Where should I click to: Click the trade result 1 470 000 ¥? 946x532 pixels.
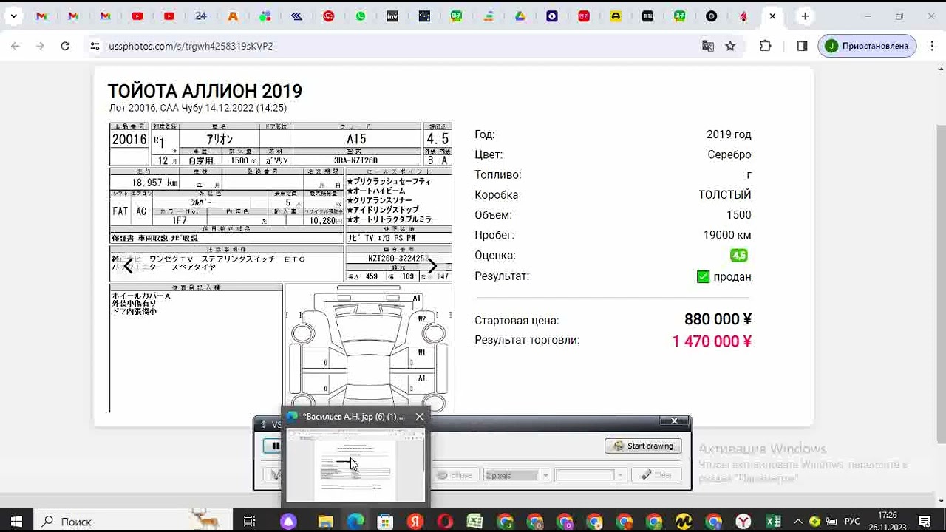[712, 341]
